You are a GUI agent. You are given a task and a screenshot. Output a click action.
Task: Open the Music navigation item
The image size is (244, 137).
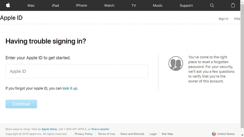tap(158, 5)
